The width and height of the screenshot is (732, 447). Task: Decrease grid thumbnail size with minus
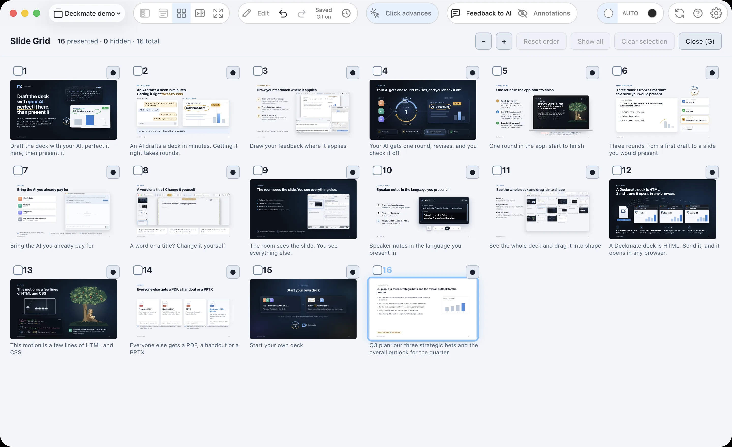click(483, 41)
